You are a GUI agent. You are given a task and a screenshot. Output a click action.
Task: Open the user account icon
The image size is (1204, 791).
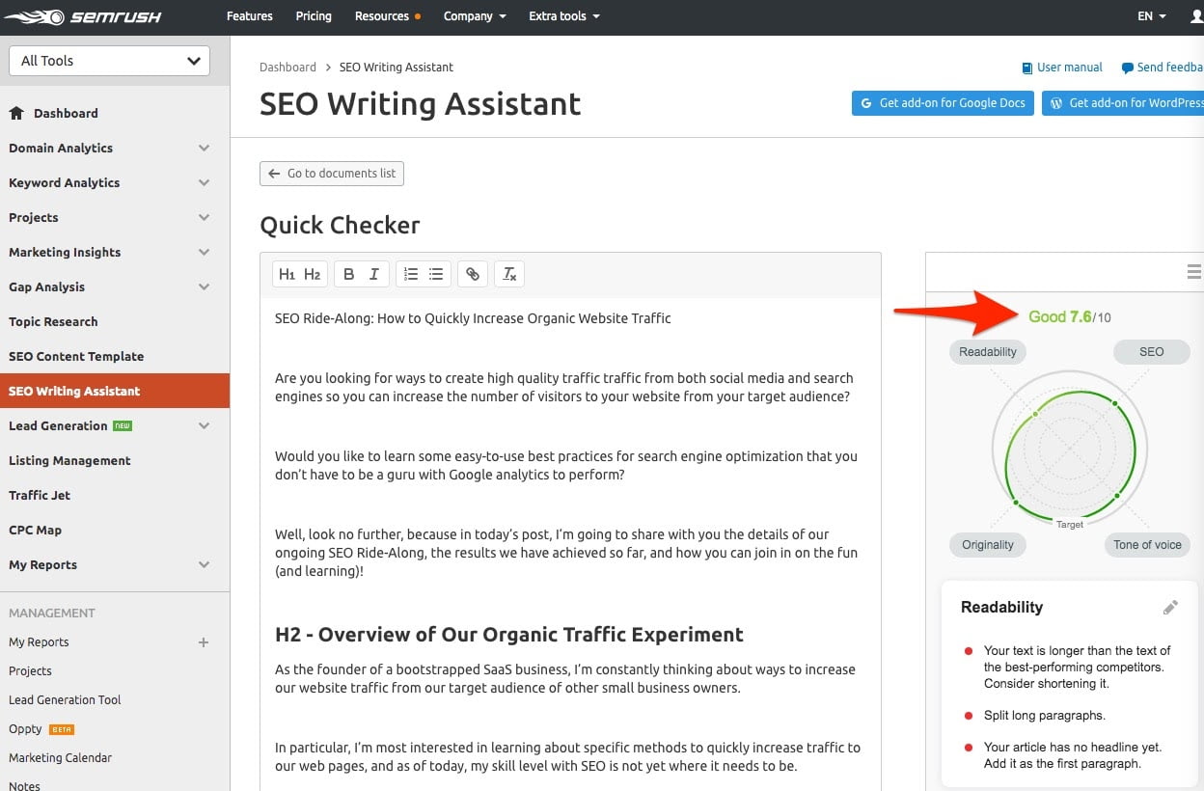pyautogui.click(x=1197, y=16)
